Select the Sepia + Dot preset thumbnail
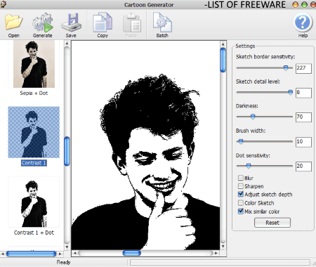The image size is (316, 267). pos(34,64)
